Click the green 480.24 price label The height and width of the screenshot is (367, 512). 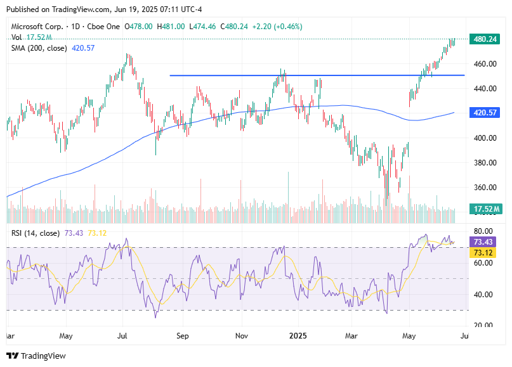tap(485, 39)
